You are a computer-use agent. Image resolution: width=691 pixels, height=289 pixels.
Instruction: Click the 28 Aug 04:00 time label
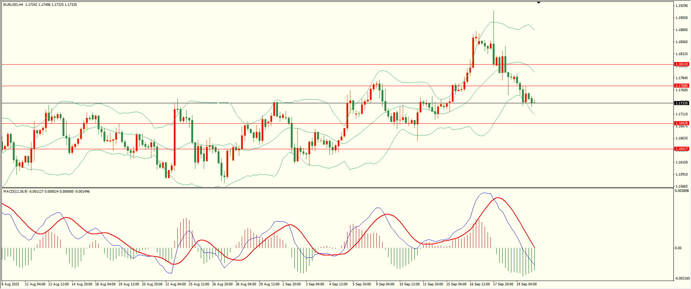point(246,284)
